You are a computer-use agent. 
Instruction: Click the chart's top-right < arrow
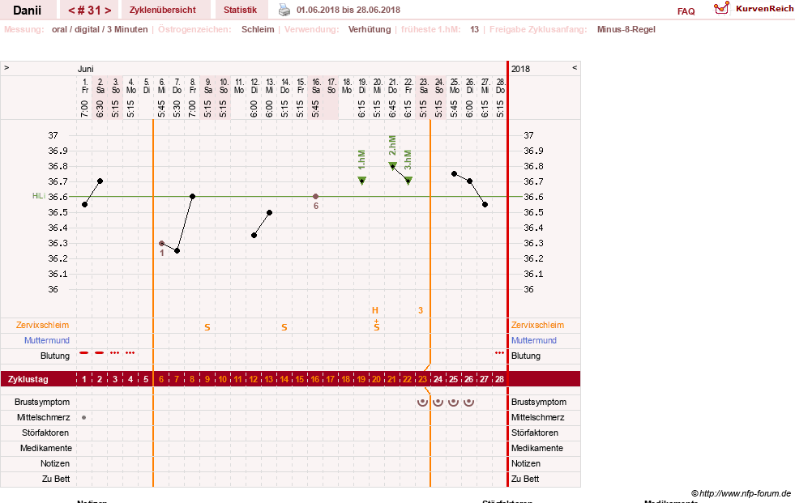tap(575, 68)
